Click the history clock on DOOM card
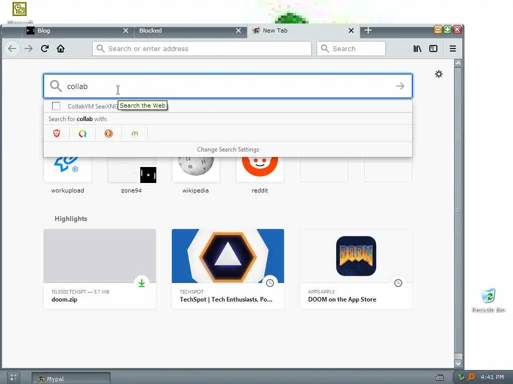This screenshot has height=384, width=513. 398,283
